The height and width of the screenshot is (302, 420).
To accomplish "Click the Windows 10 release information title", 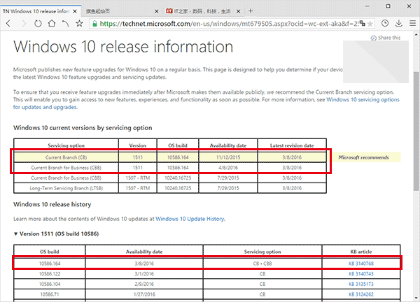I will point(123,47).
